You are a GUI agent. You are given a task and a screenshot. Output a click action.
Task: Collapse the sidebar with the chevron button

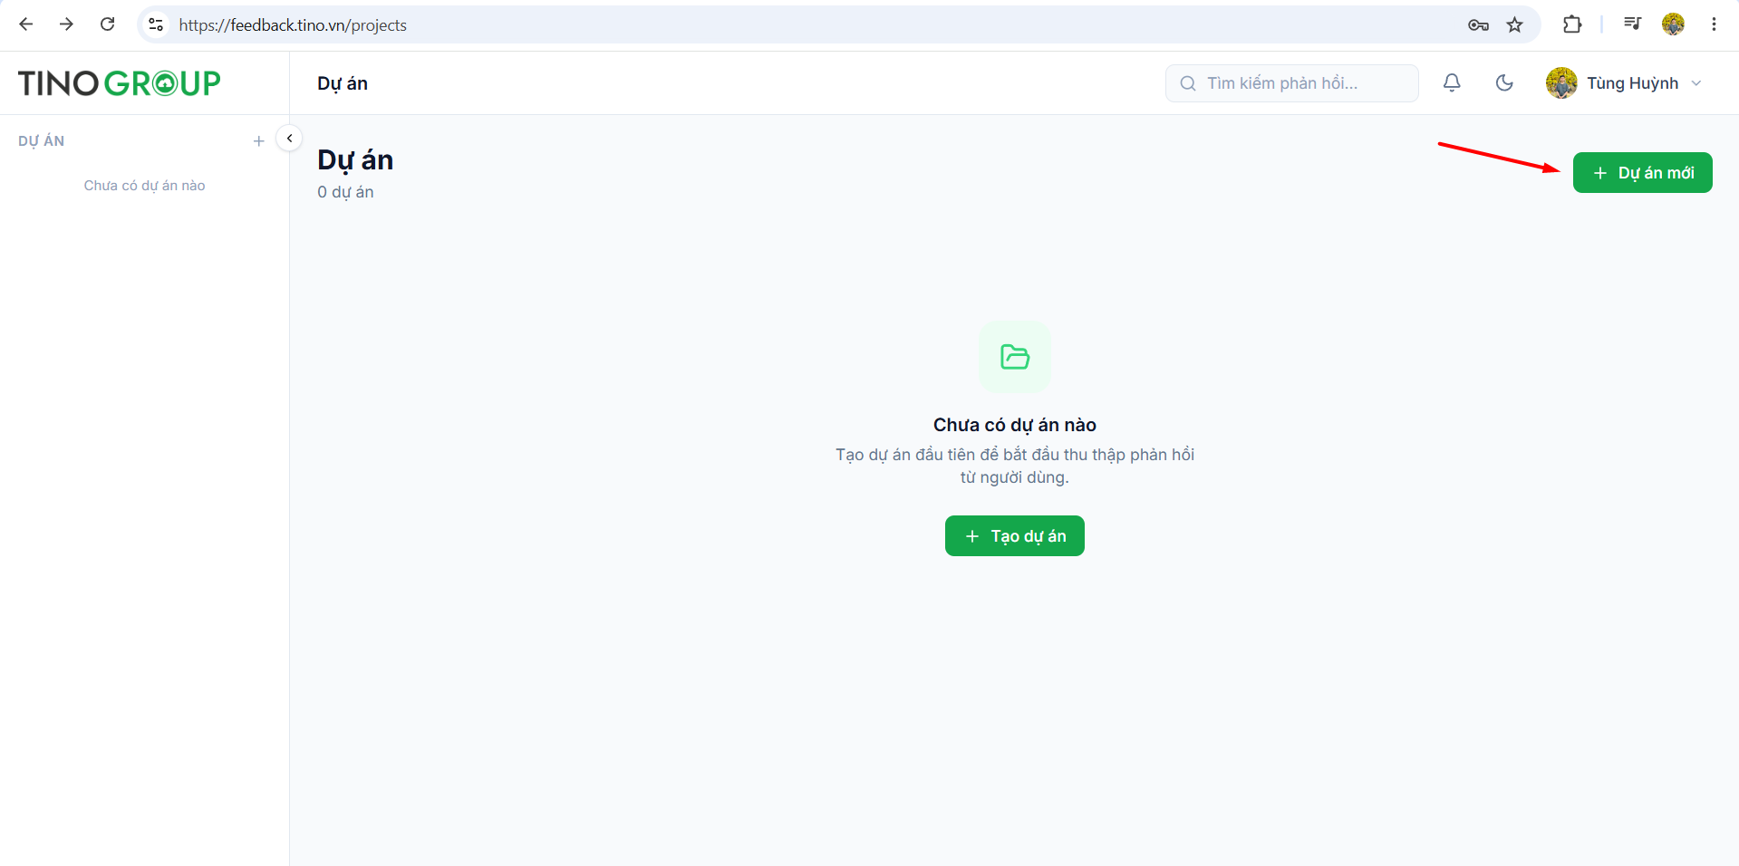click(289, 139)
